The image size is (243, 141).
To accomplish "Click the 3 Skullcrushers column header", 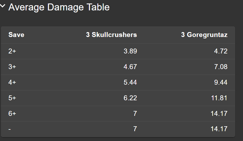I will (111, 35).
